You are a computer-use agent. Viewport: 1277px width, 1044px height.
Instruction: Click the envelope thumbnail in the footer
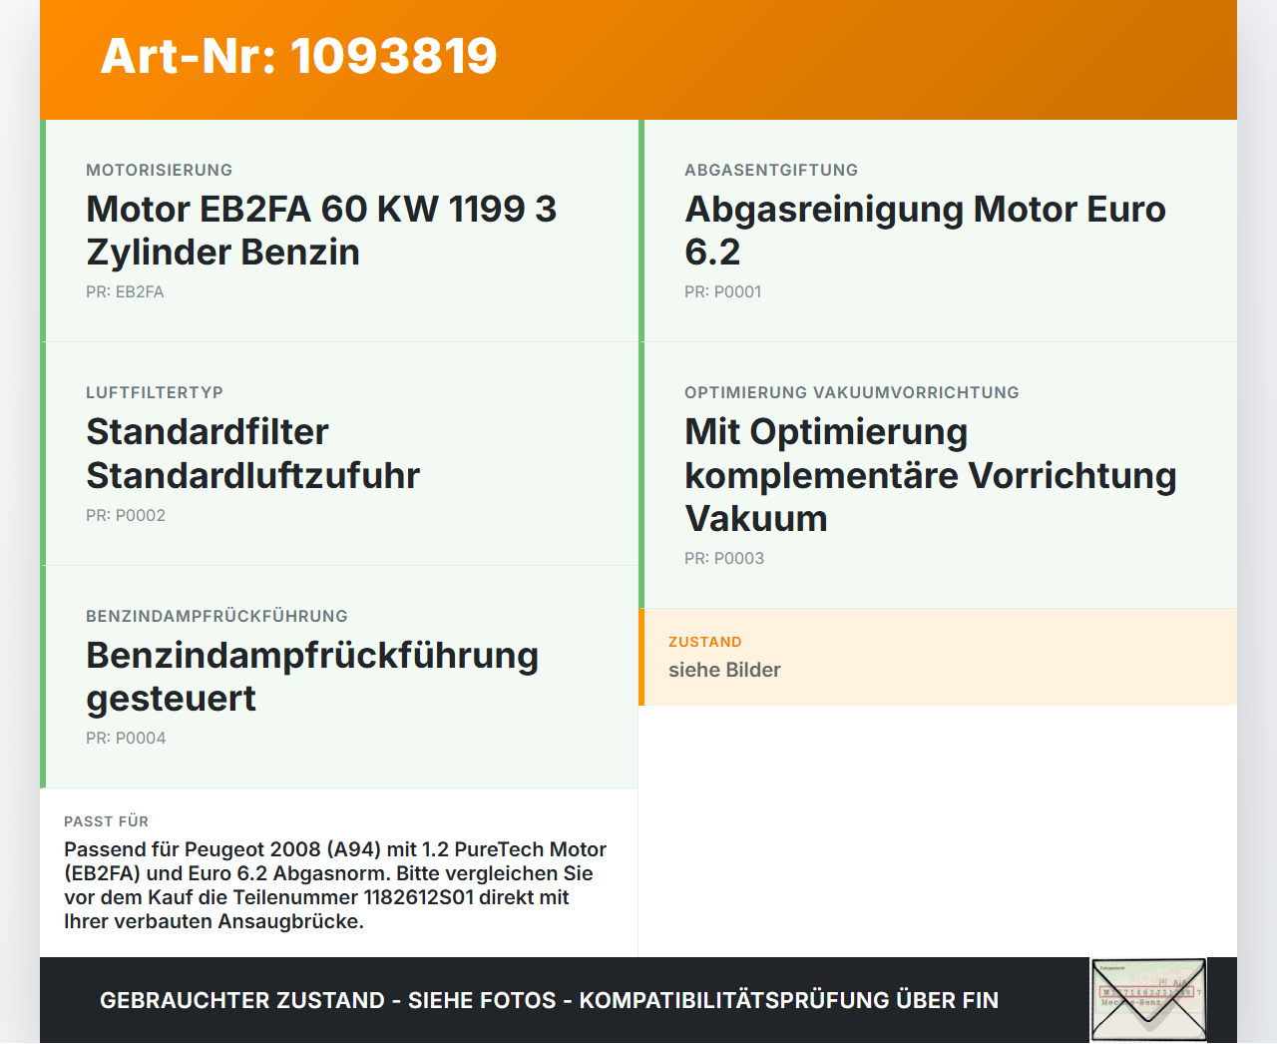(x=1148, y=1000)
